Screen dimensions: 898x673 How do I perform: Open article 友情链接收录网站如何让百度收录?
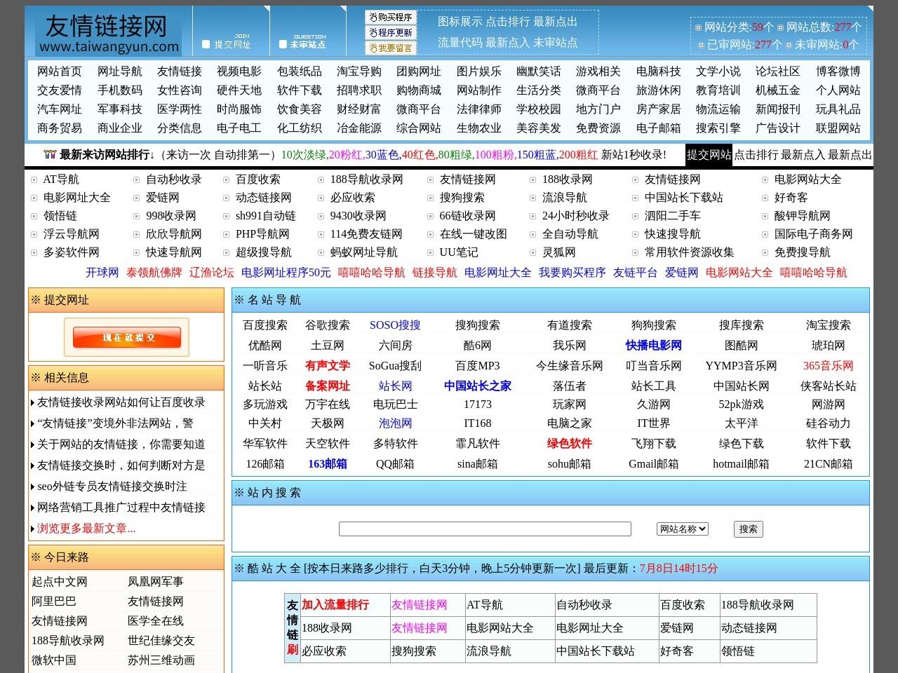point(121,402)
